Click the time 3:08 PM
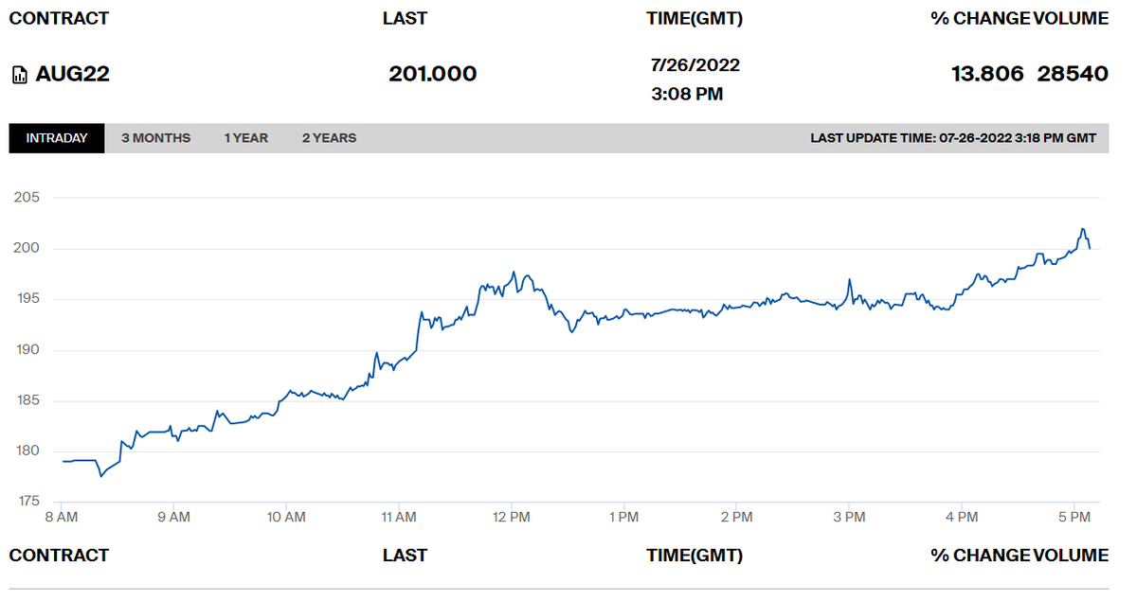 coord(687,95)
